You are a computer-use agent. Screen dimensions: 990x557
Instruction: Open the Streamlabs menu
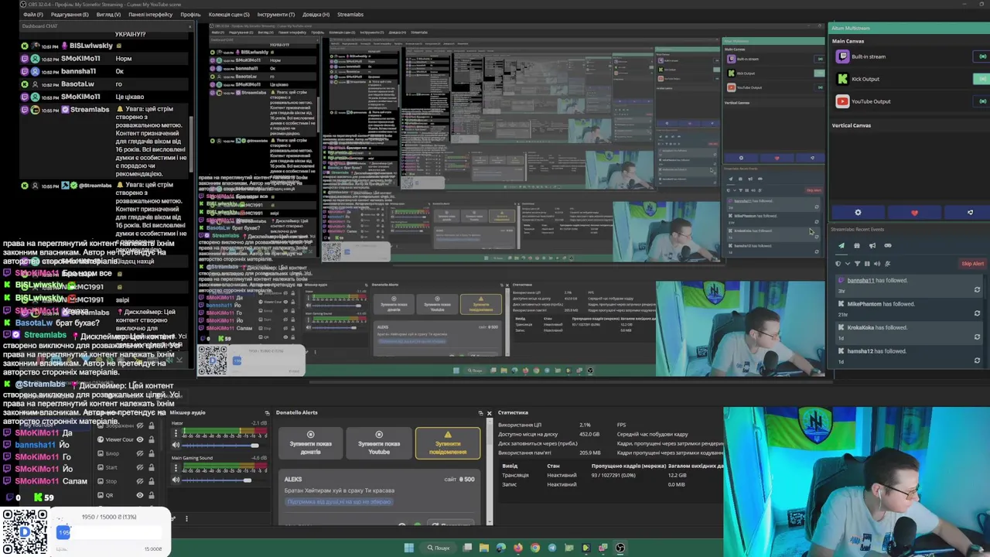(x=350, y=14)
